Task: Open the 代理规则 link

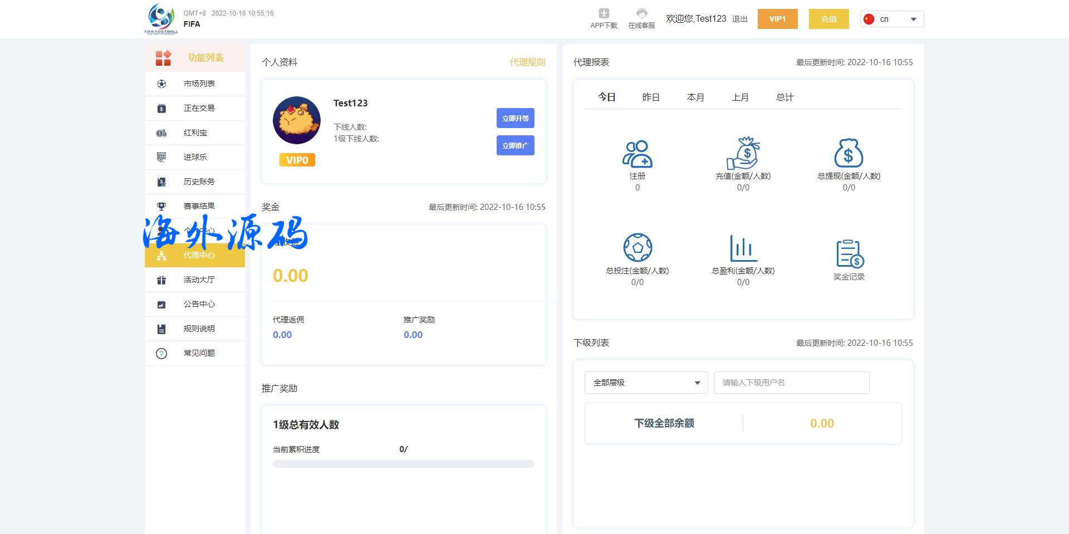Action: pyautogui.click(x=527, y=62)
